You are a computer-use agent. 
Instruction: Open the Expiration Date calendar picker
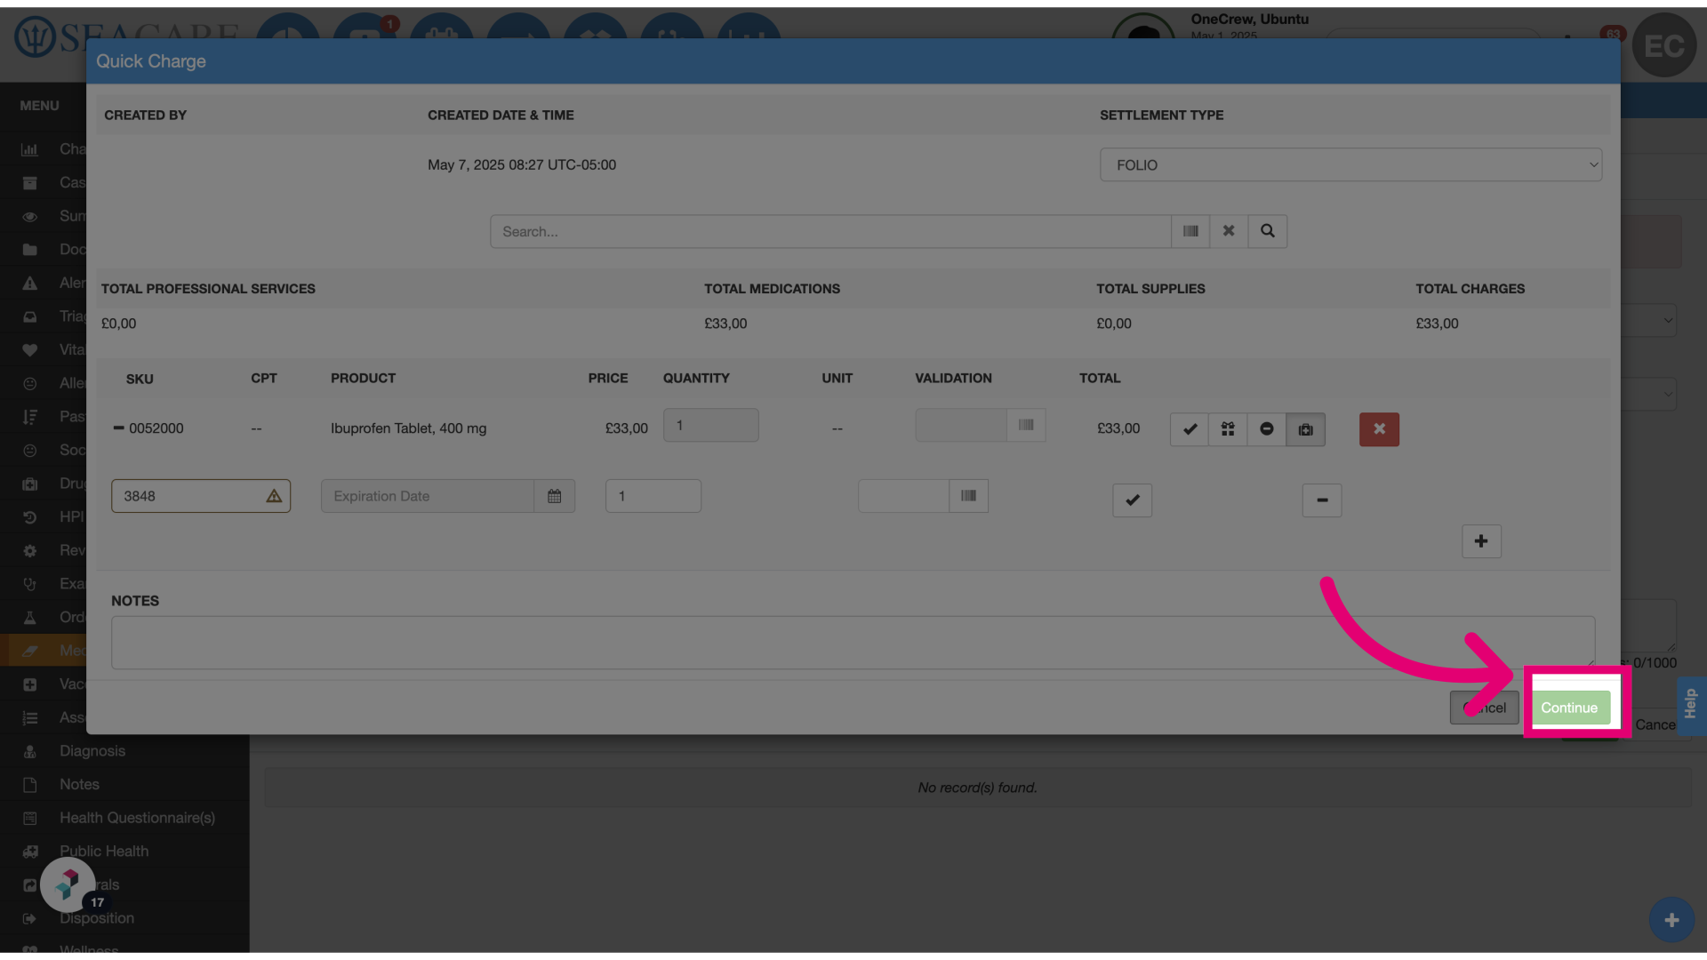(x=555, y=496)
